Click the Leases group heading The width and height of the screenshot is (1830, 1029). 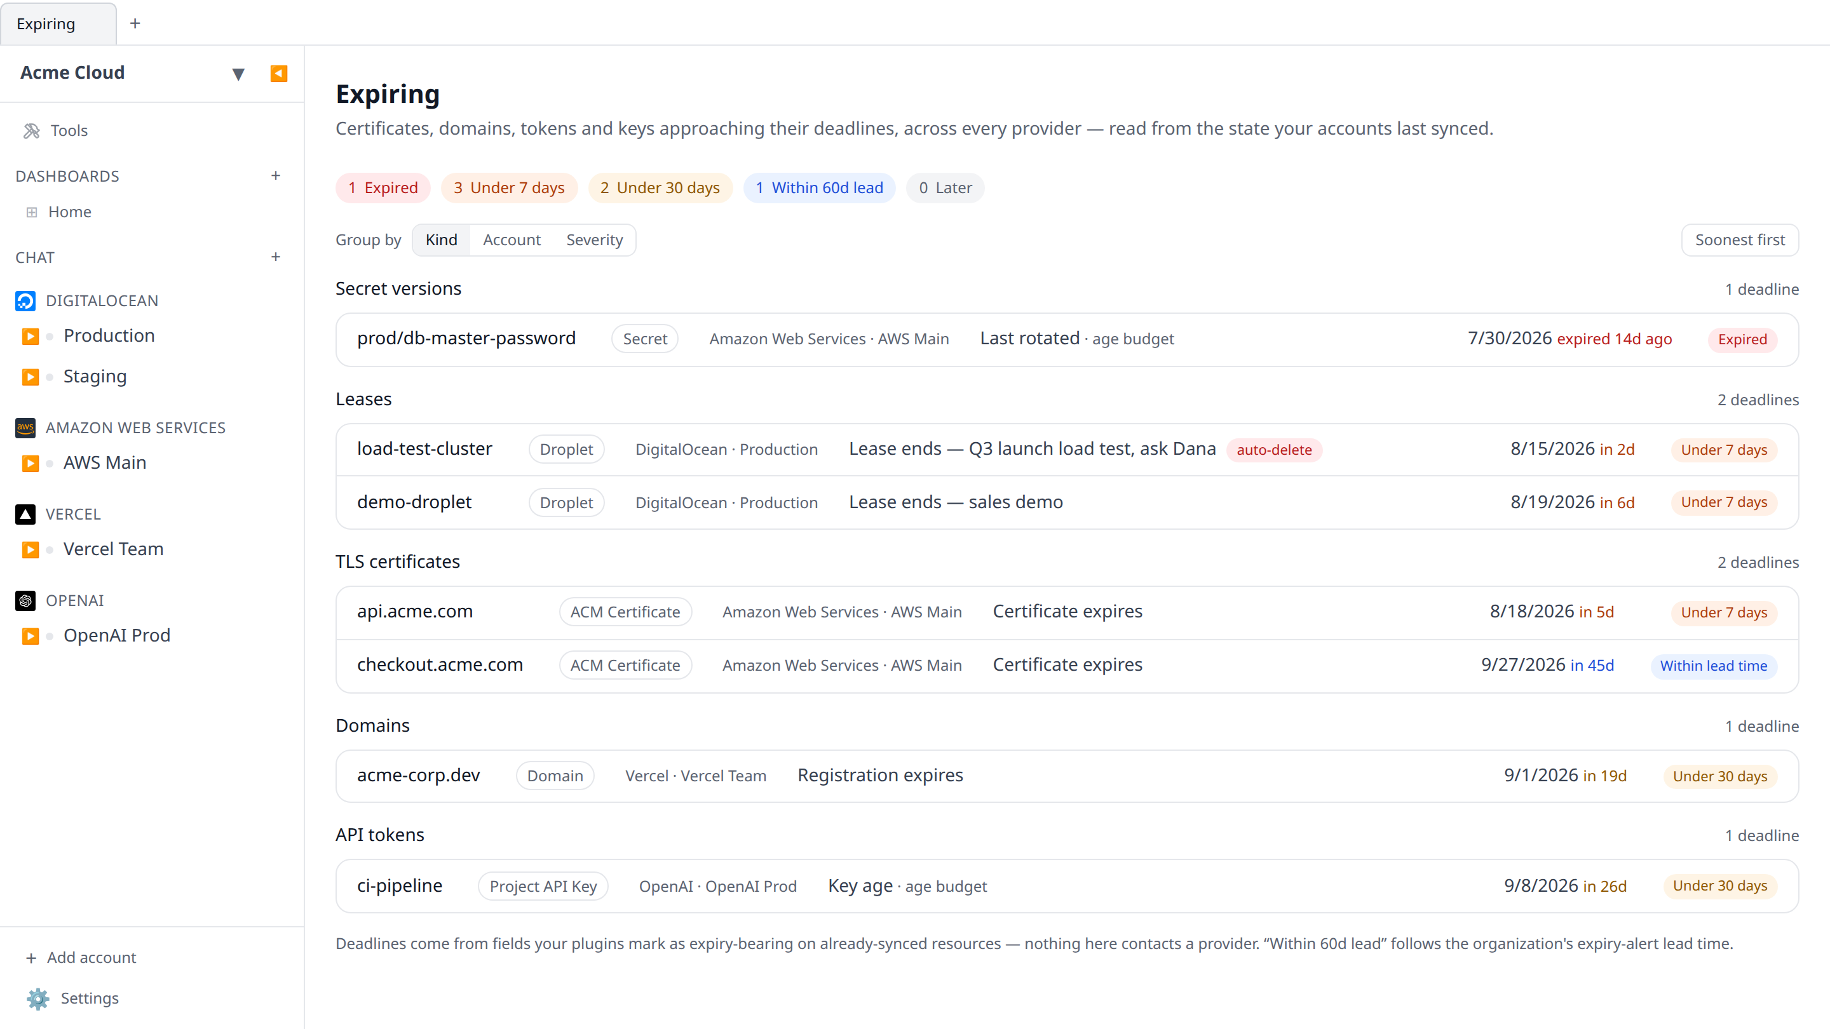tap(363, 399)
